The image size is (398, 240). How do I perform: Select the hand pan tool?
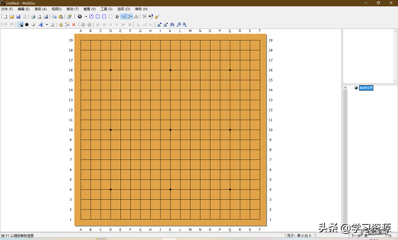[60, 25]
